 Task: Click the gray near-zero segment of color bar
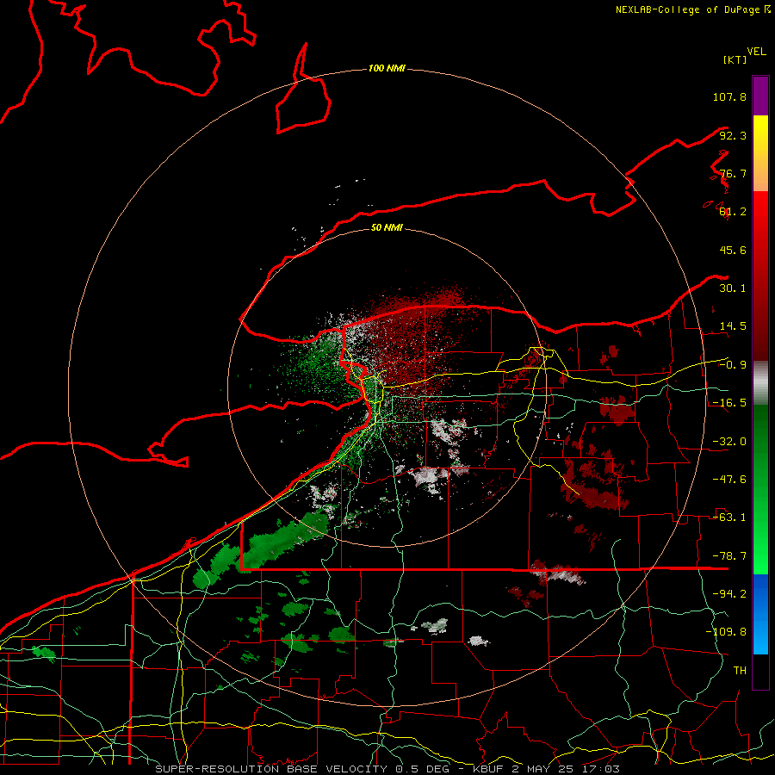pyautogui.click(x=760, y=383)
